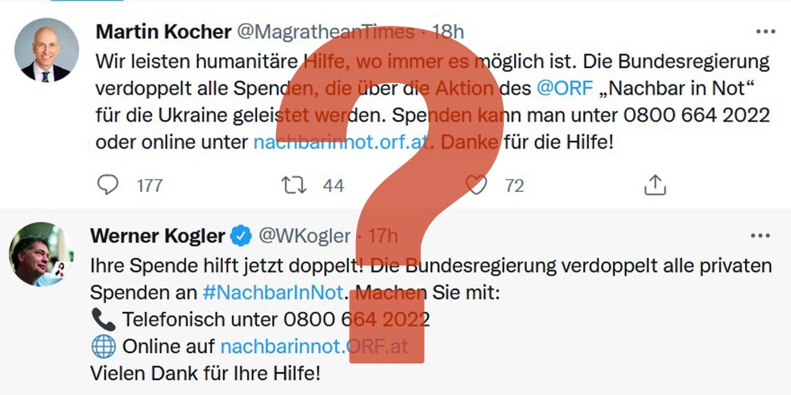This screenshot has height=395, width=791.
Task: Open the three-dot menu on Martin Kocher's tweet
Action: click(x=765, y=32)
